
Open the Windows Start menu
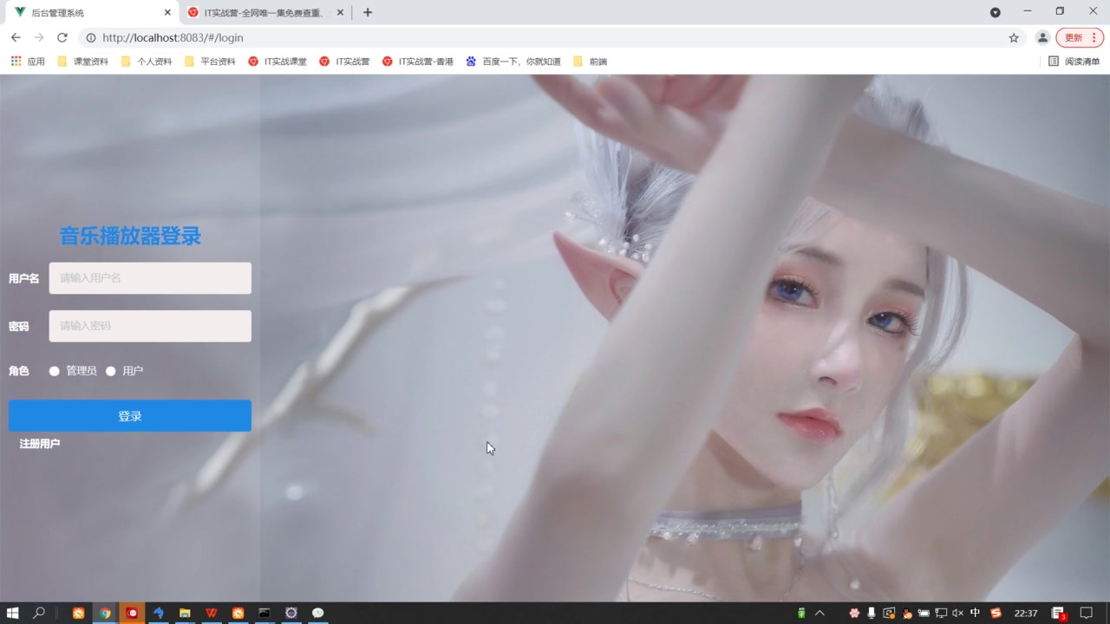pos(12,613)
